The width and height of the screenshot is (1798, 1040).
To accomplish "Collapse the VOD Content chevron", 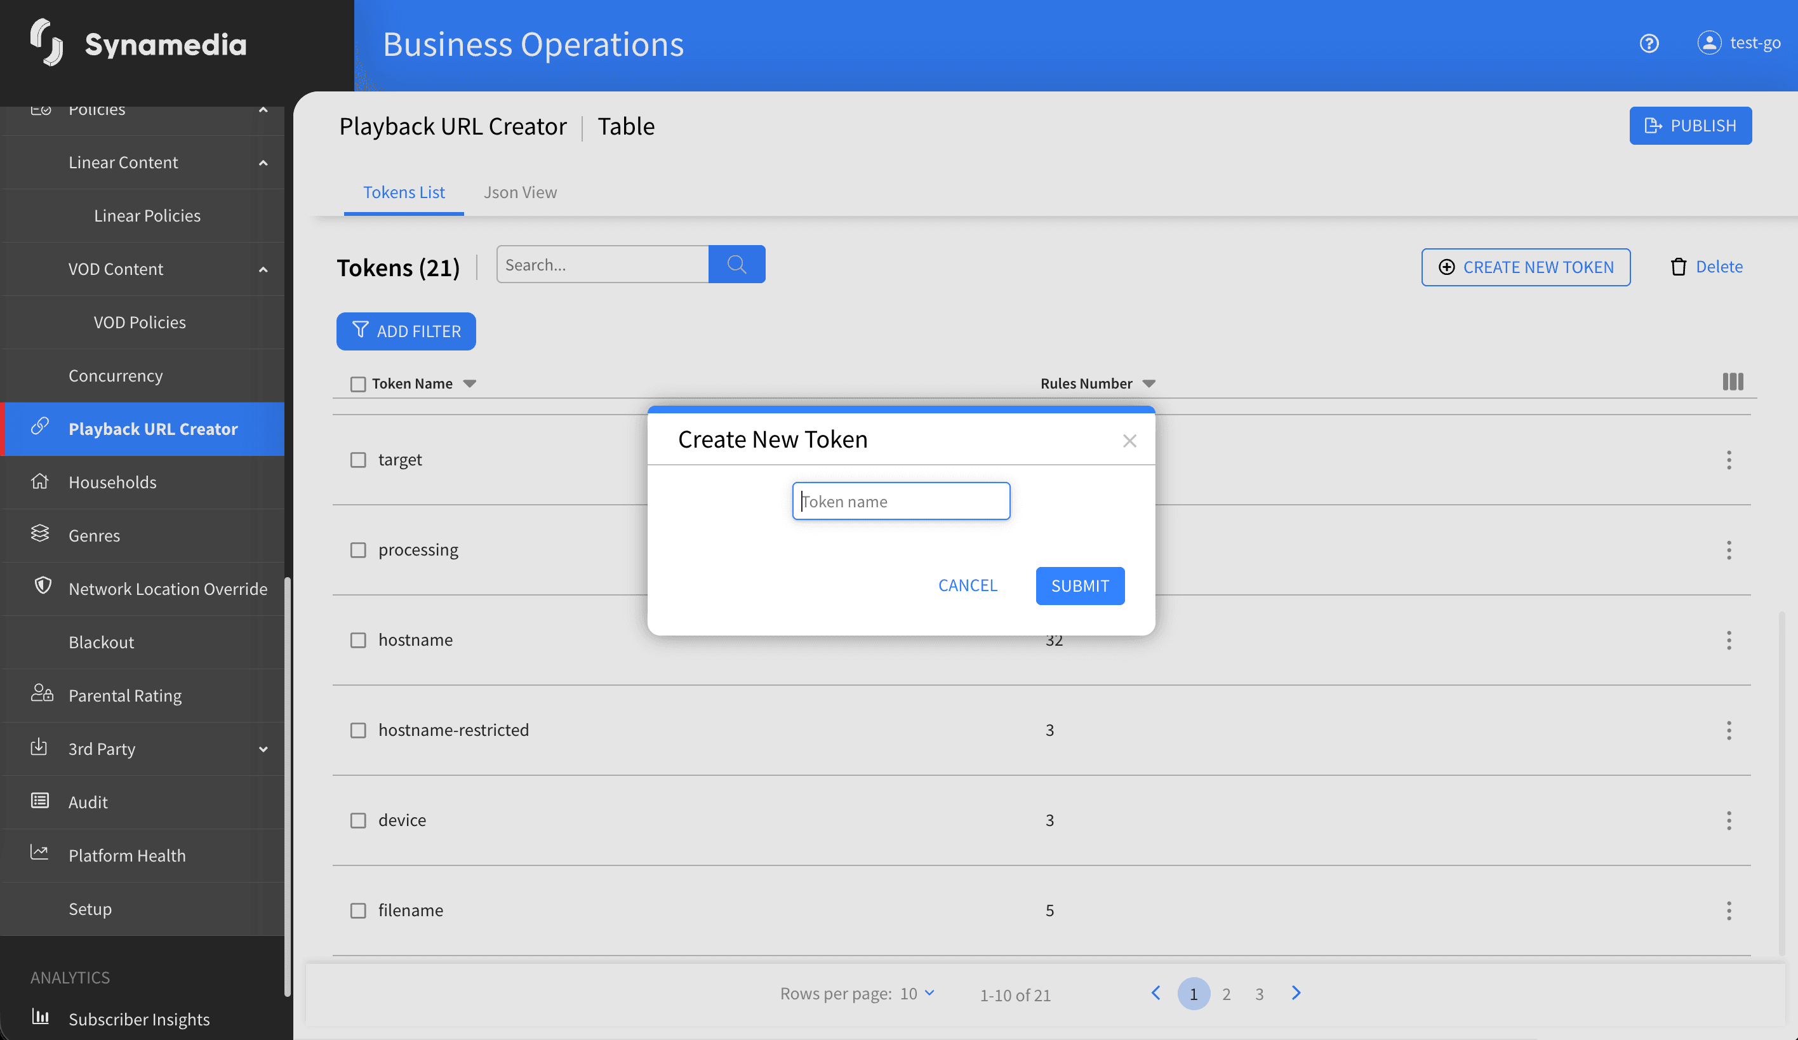I will tap(263, 270).
